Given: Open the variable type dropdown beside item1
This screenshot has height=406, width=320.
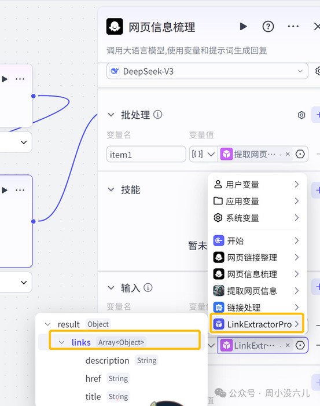Looking at the screenshot, I should pos(203,154).
